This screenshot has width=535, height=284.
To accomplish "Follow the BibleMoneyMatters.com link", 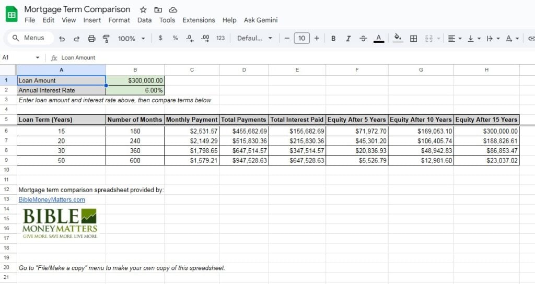I will tap(51, 199).
